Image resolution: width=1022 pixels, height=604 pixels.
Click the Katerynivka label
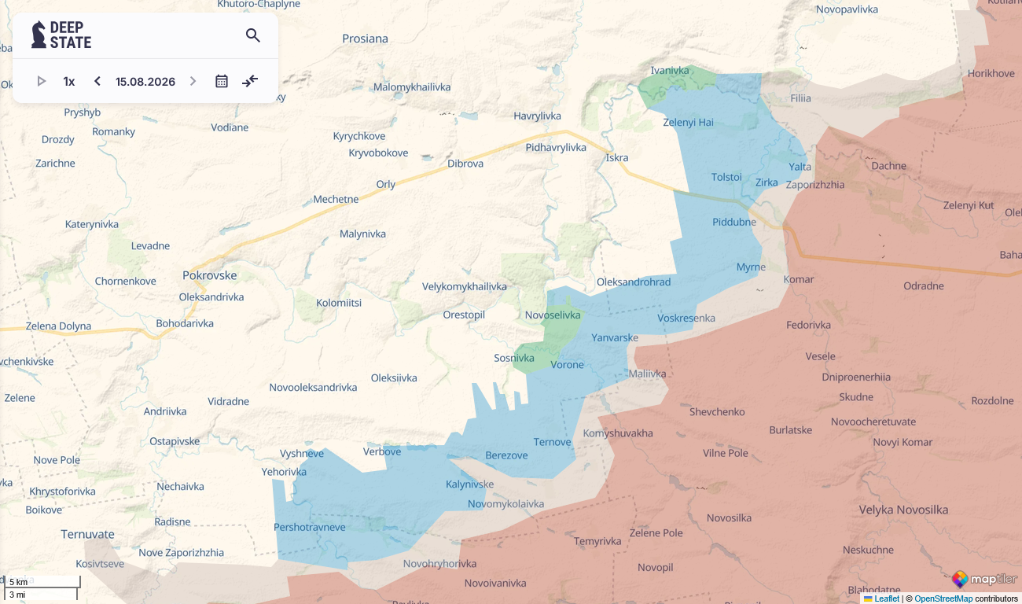[92, 224]
